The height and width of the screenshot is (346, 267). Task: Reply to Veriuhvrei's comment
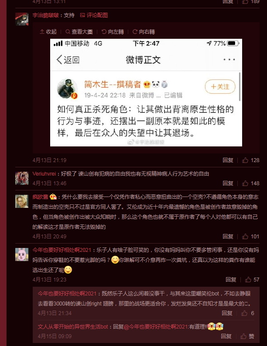click(x=228, y=183)
